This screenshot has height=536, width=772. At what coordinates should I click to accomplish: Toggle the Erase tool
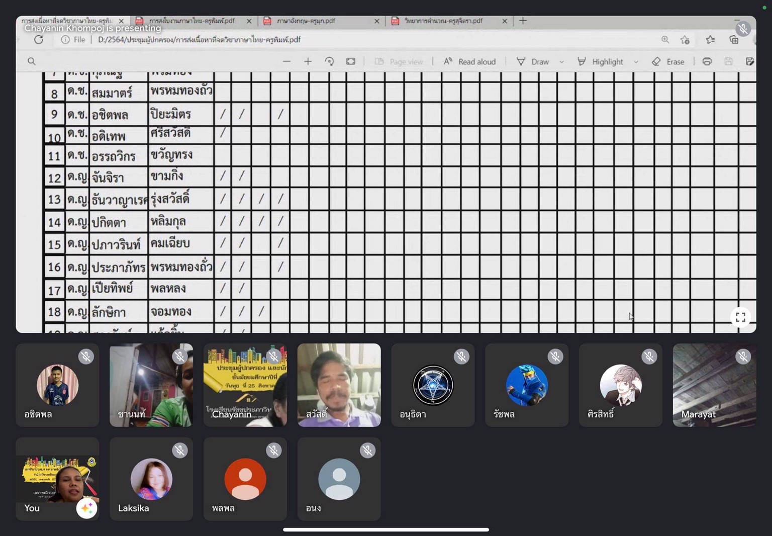coord(668,61)
